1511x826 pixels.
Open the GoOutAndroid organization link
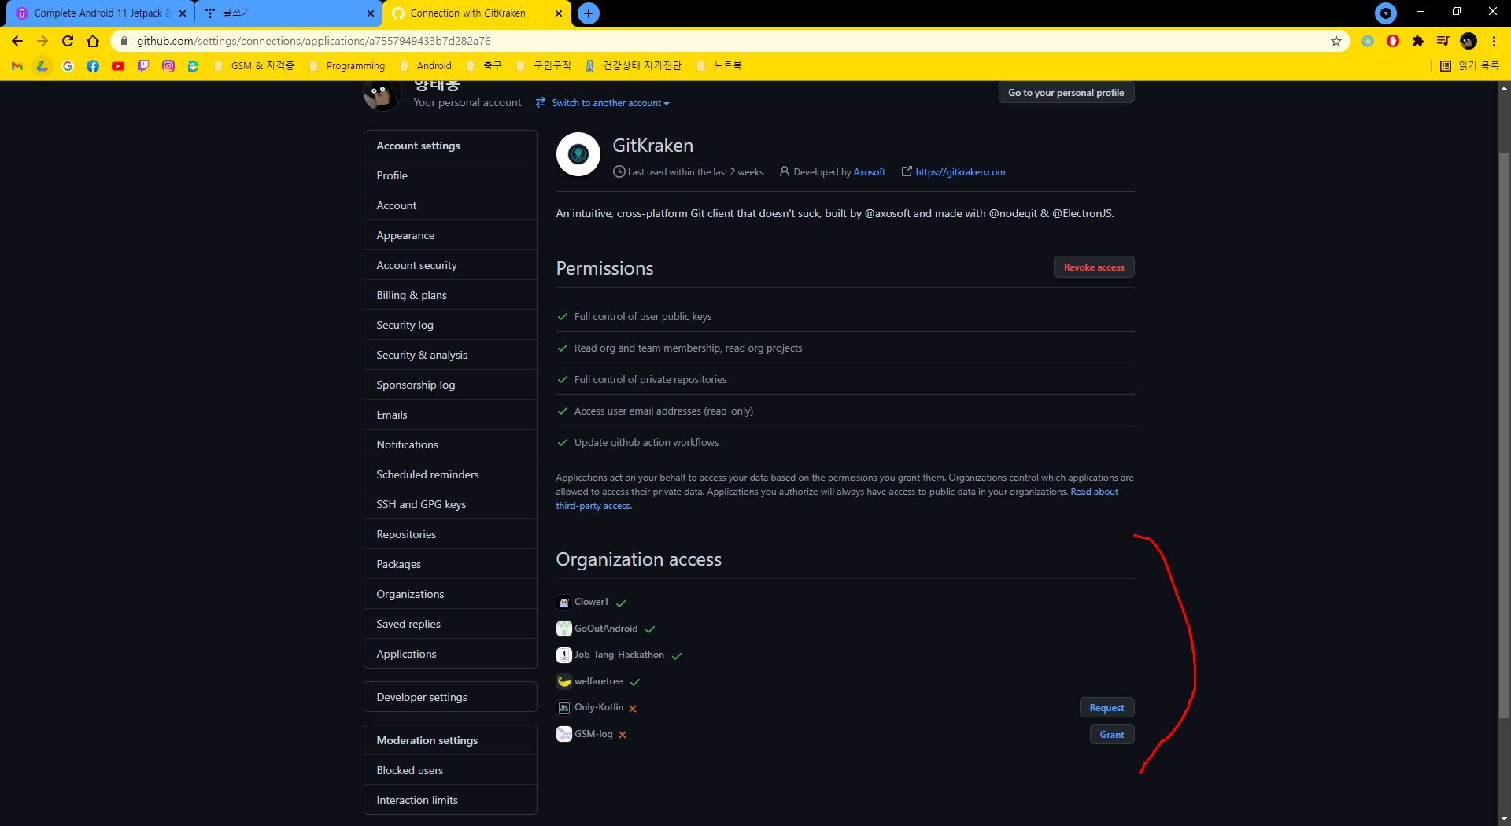click(x=606, y=629)
